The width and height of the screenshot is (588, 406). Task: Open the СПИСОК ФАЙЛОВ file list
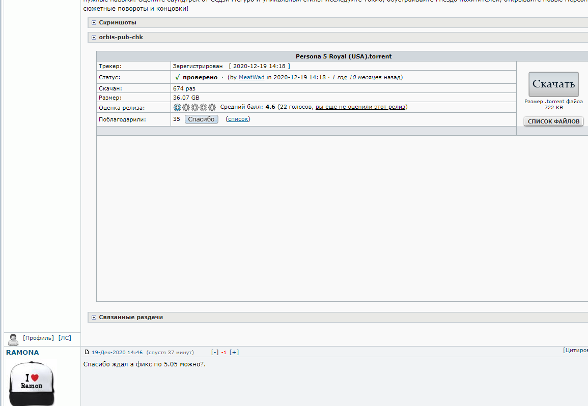coord(553,121)
